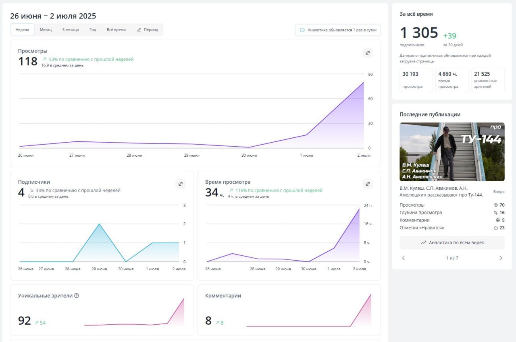Image resolution: width=516 pixels, height=342 pixels.
Task: Click the help icon next to Уникальные зрители
Action: [x=77, y=296]
